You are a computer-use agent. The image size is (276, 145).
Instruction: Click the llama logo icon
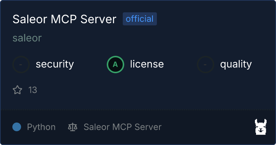point(261,127)
